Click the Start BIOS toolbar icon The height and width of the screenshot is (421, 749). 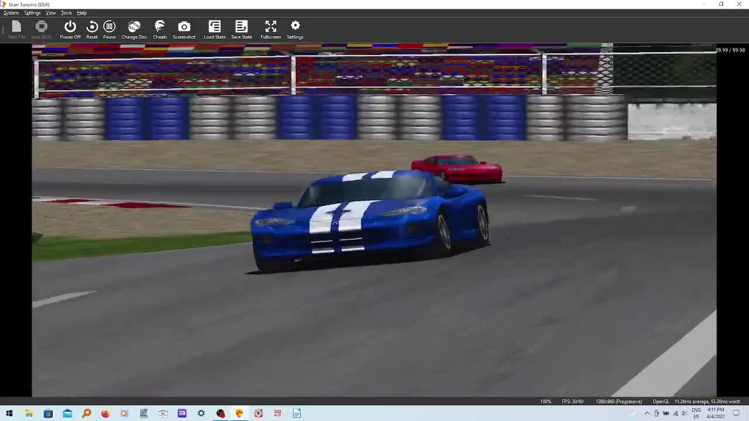tap(41, 30)
